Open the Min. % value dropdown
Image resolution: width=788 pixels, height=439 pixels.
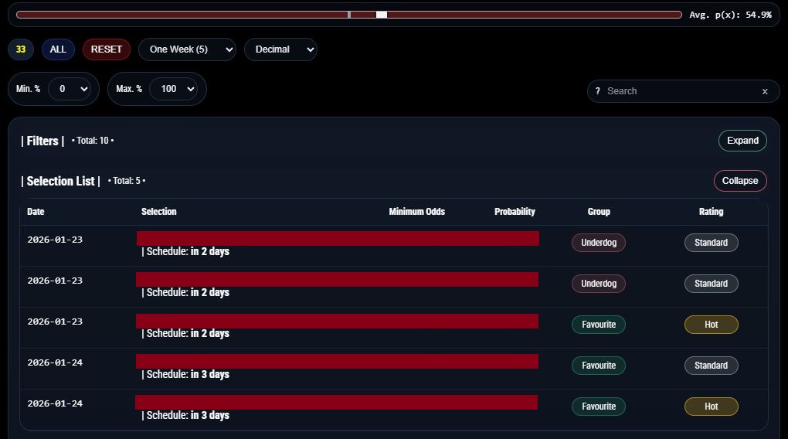(x=70, y=89)
